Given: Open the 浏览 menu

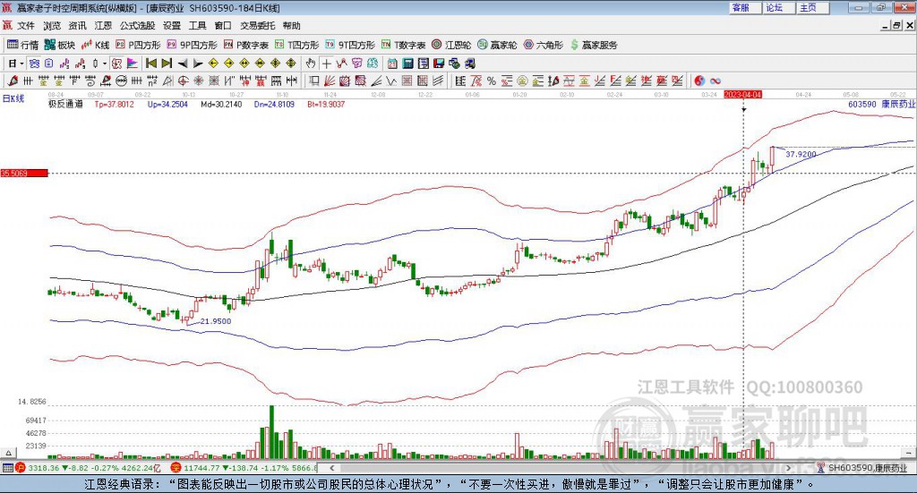Looking at the screenshot, I should click(x=51, y=26).
